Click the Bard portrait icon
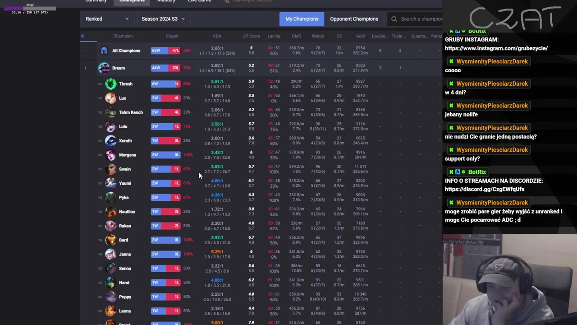The height and width of the screenshot is (325, 577). pos(110,240)
